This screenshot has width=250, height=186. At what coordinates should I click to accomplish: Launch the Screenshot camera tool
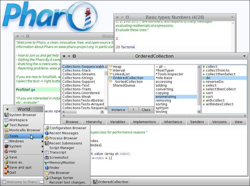click(x=59, y=158)
